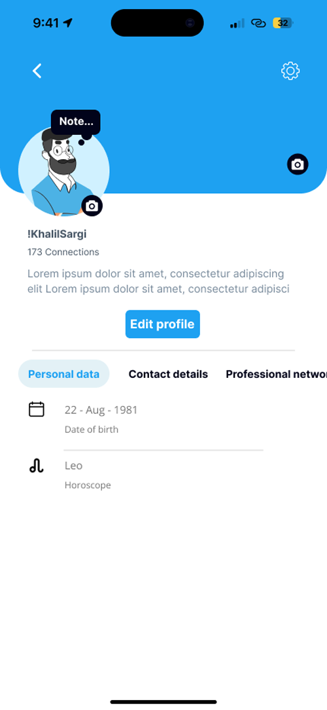
Task: Open the 173 Connections link
Action: pos(63,252)
